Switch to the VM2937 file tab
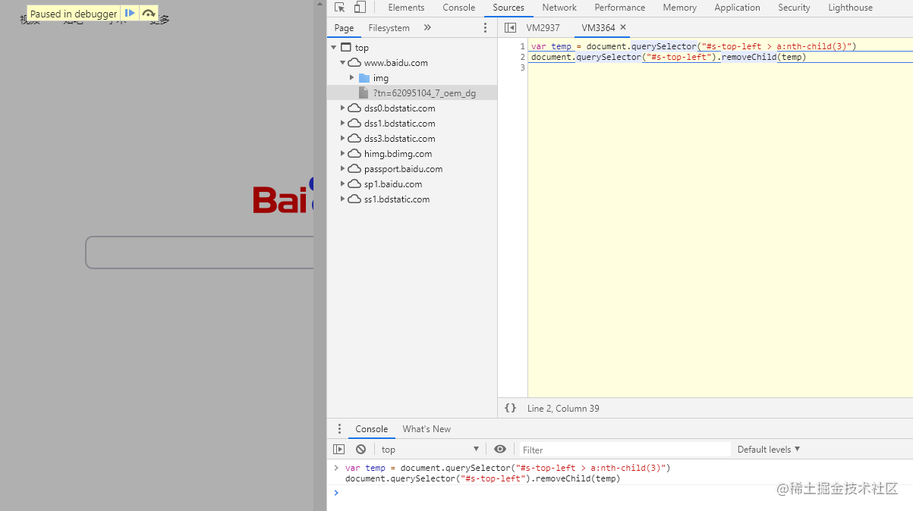 [x=543, y=28]
